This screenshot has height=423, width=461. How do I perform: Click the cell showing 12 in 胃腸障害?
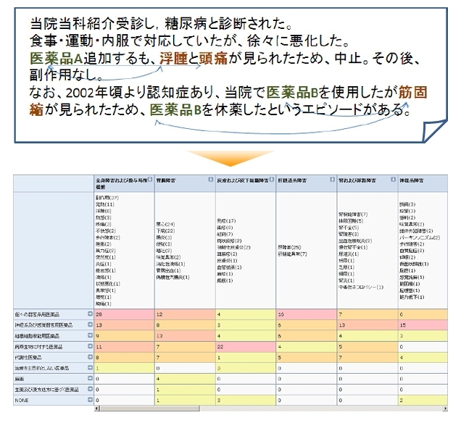(186, 314)
